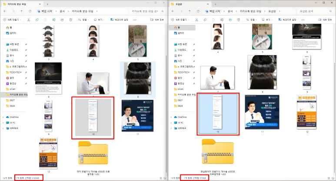Go back using left window's back arrow
Viewport: 336px width, 181px height.
tap(5, 11)
